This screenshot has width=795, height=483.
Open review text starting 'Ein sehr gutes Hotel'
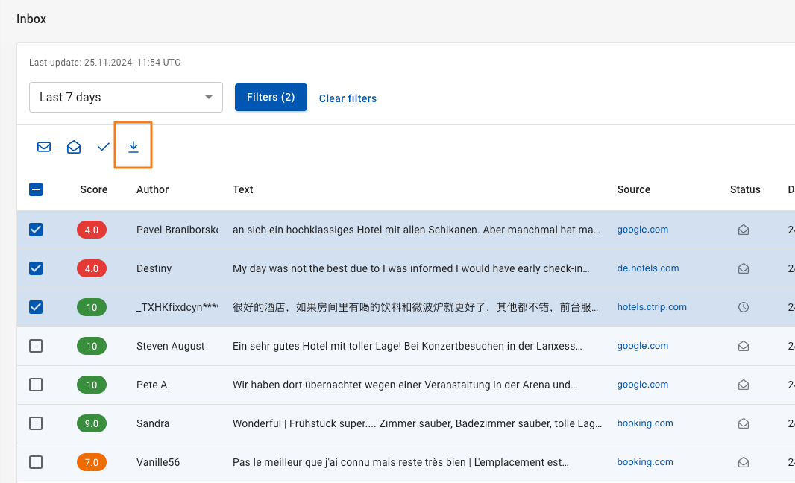click(407, 346)
